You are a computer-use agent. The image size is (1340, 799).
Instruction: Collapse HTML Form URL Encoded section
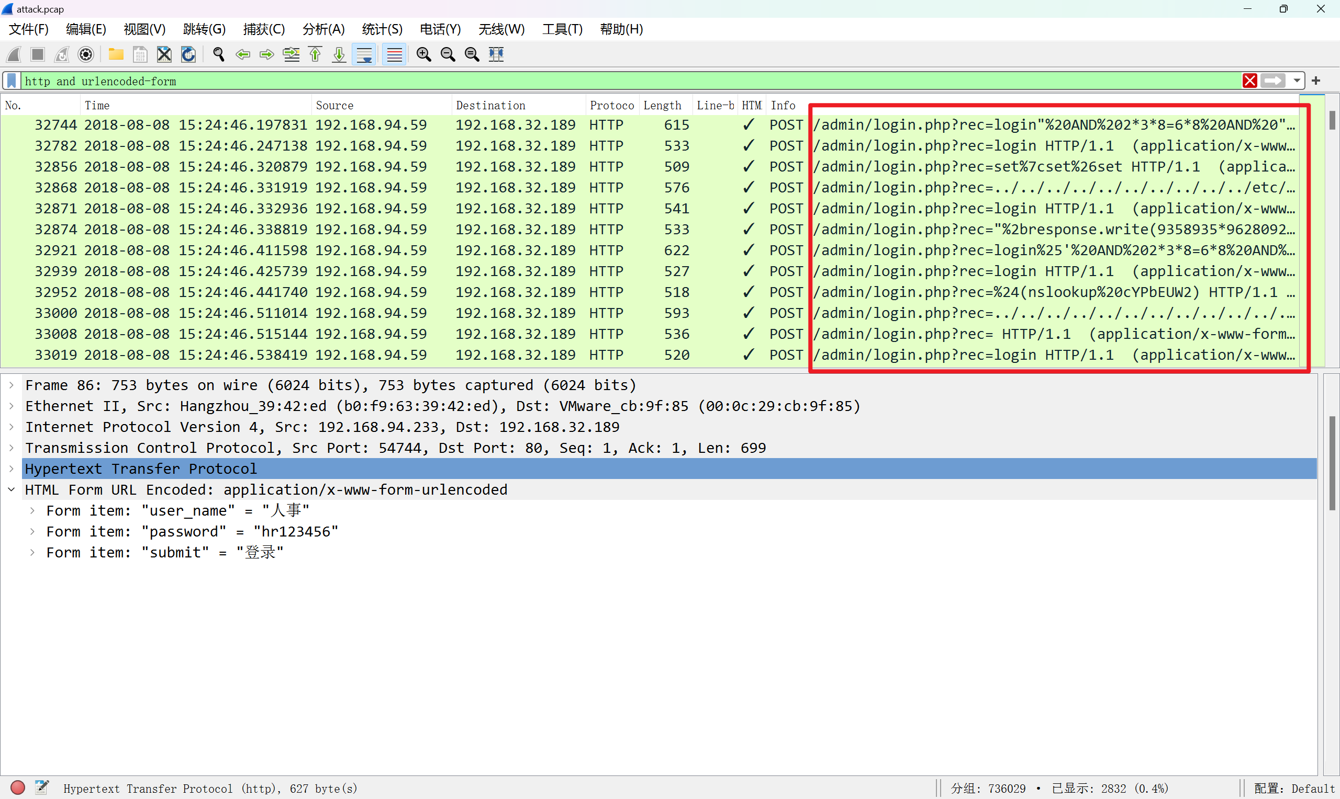(x=12, y=489)
